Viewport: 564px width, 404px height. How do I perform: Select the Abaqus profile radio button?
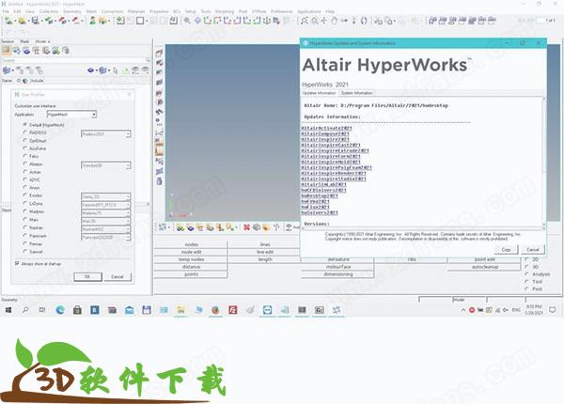(x=25, y=163)
